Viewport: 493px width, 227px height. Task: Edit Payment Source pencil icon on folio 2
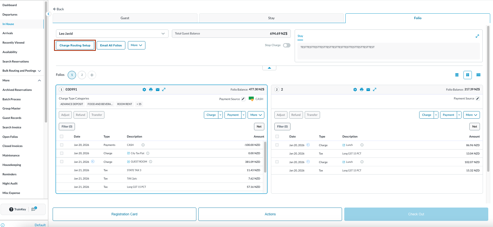(478, 99)
